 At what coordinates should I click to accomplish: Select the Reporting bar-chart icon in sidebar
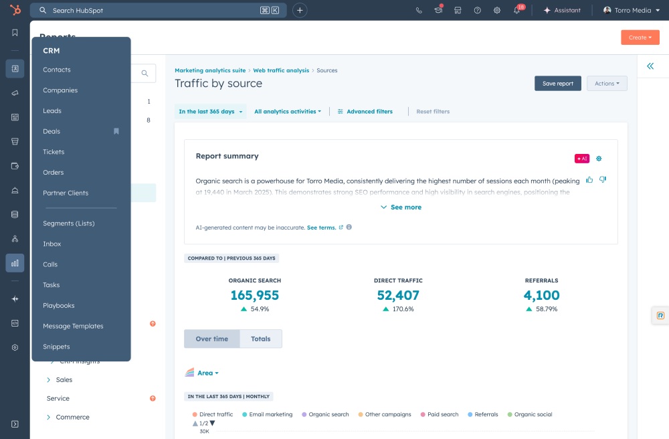15,263
